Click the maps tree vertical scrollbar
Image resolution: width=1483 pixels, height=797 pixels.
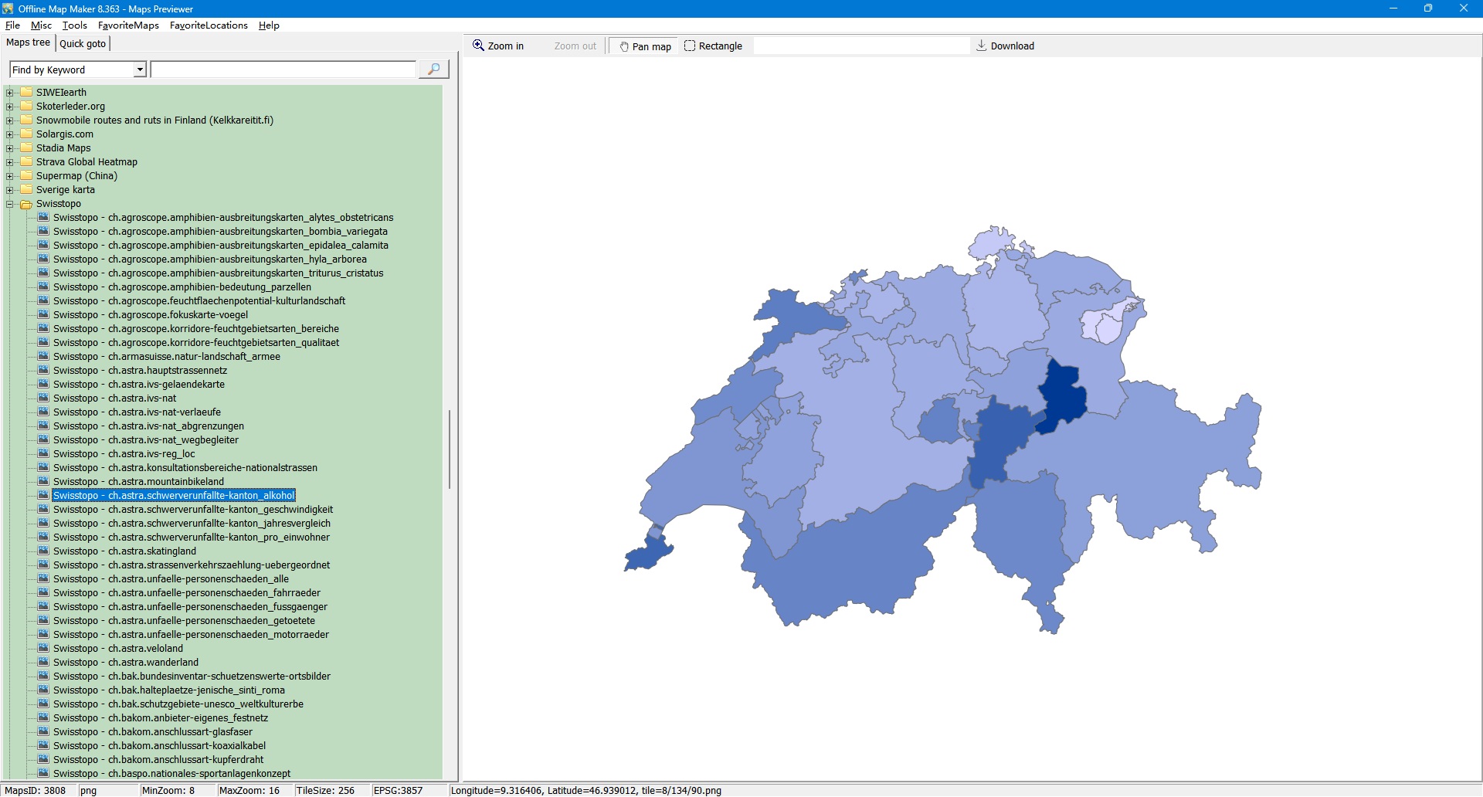pos(449,448)
